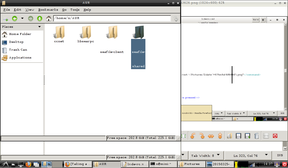Screen dimensions: 288x168
Task: Click the minimize all windows panel icon
Action: (x=36, y=165)
